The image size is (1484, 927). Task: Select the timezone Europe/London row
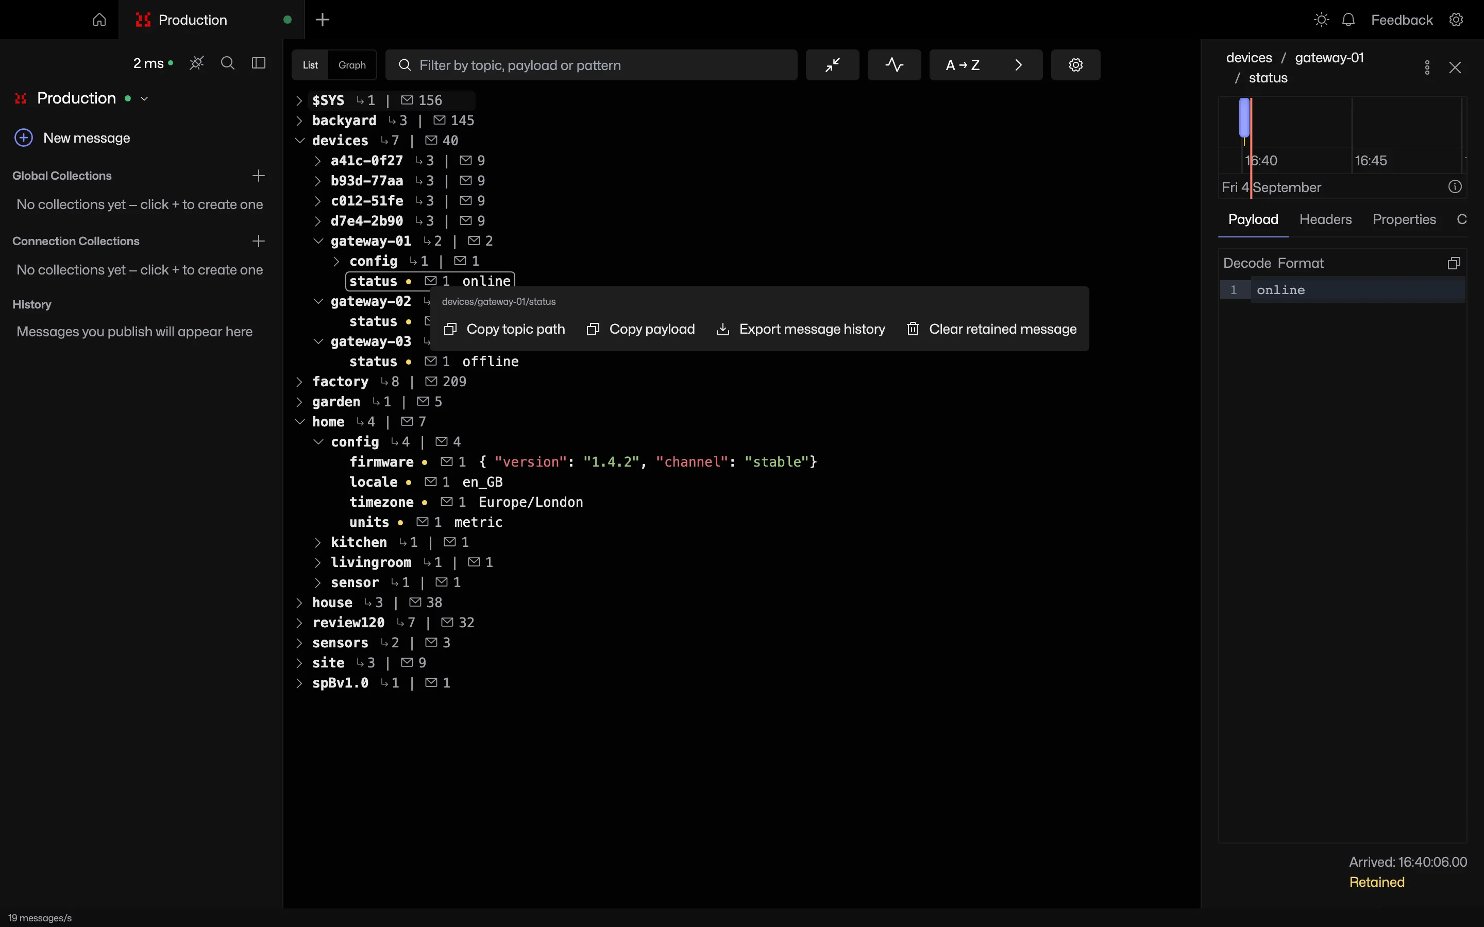pos(466,502)
